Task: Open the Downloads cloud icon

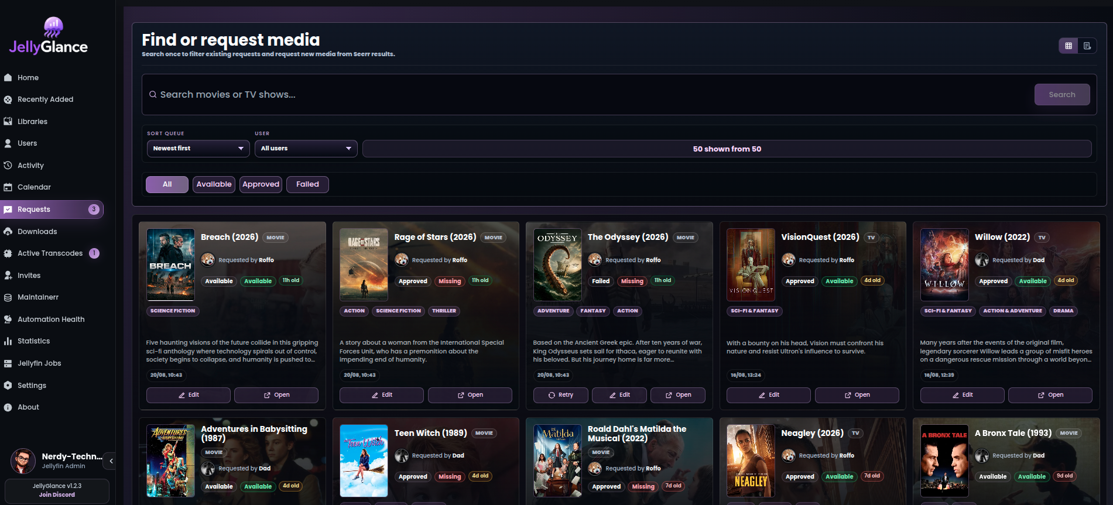Action: [x=8, y=232]
